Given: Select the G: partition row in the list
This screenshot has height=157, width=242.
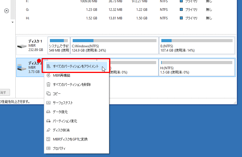Looking at the screenshot, I should 114,10.
